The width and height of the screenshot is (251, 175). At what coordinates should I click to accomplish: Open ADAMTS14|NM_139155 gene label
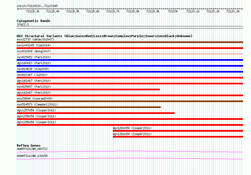pyautogui.click(x=32, y=156)
